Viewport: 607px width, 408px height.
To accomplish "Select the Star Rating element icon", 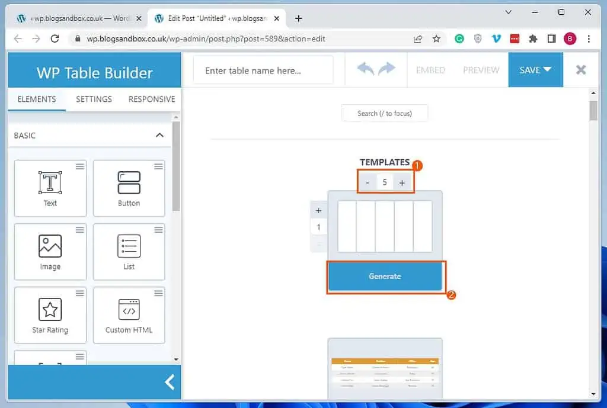I will tap(50, 309).
